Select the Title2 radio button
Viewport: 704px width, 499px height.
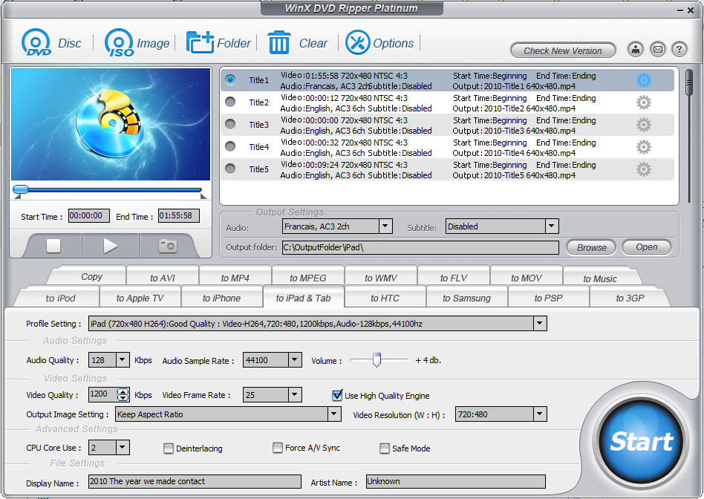pyautogui.click(x=230, y=102)
